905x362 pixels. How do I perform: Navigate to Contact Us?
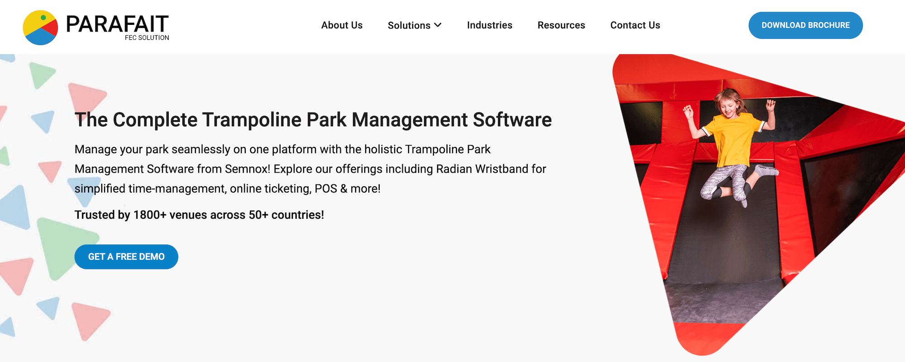635,25
